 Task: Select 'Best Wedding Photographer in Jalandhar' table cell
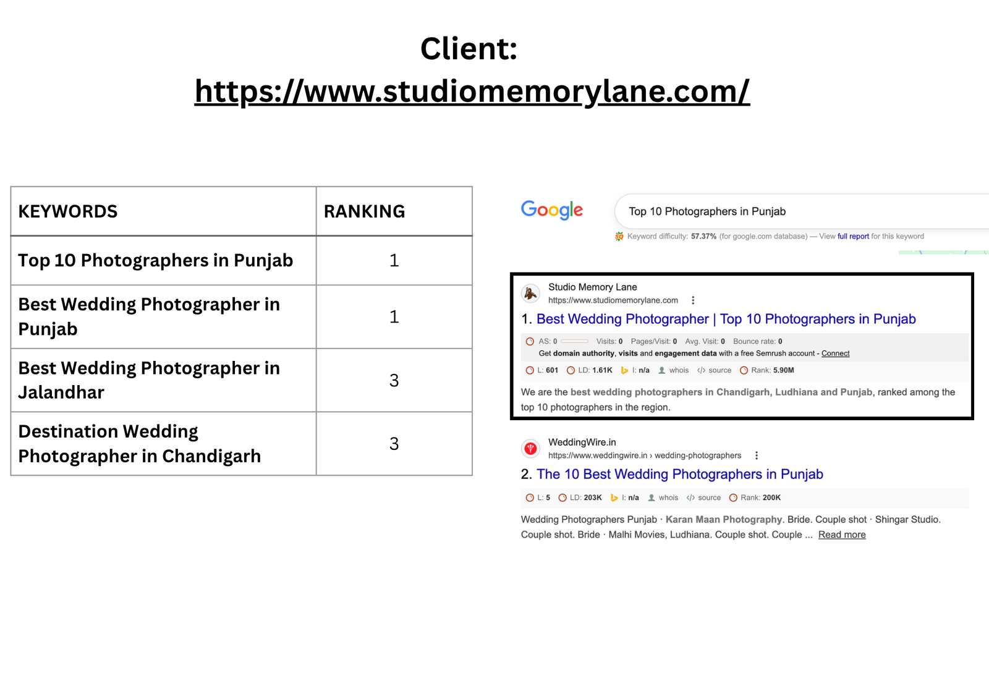point(164,380)
